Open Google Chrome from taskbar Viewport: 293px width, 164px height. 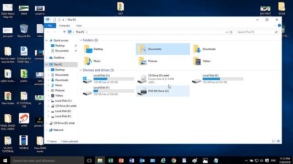(x=174, y=160)
